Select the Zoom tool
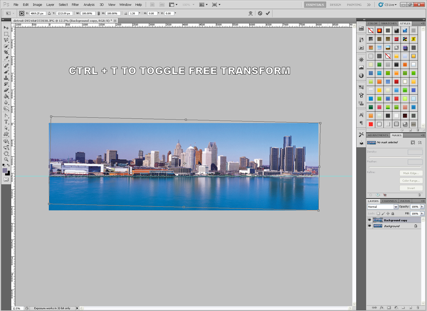 coord(6,158)
